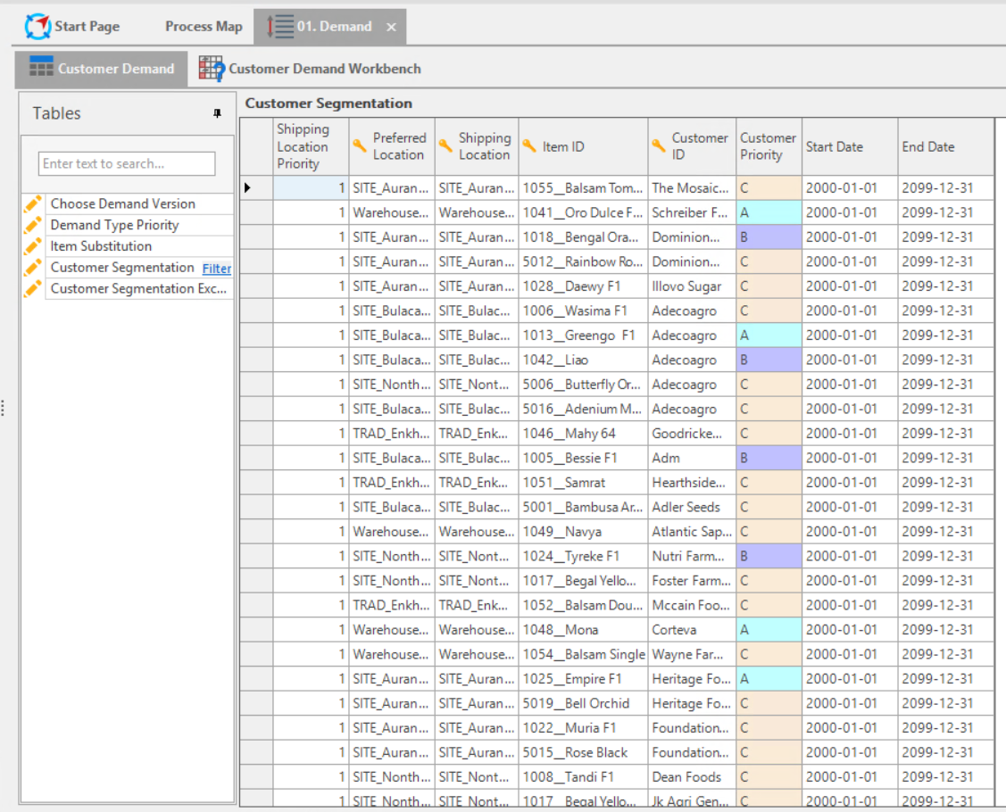
Task: Pin the Tables panel
Action: pos(218,113)
